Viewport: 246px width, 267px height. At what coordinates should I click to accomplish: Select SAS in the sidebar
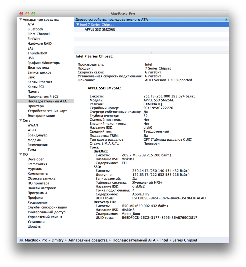31,48
